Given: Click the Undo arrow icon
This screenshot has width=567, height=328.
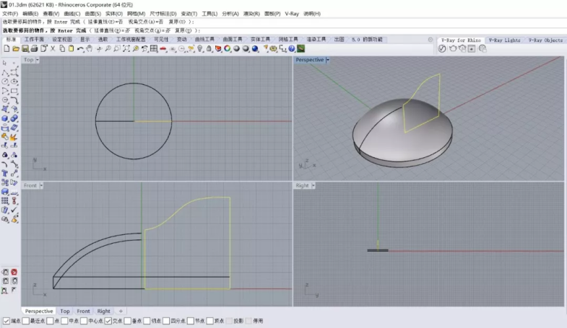Looking at the screenshot, I should pos(80,48).
